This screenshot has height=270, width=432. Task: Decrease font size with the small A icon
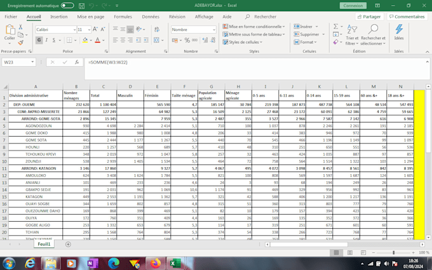[x=102, y=29]
